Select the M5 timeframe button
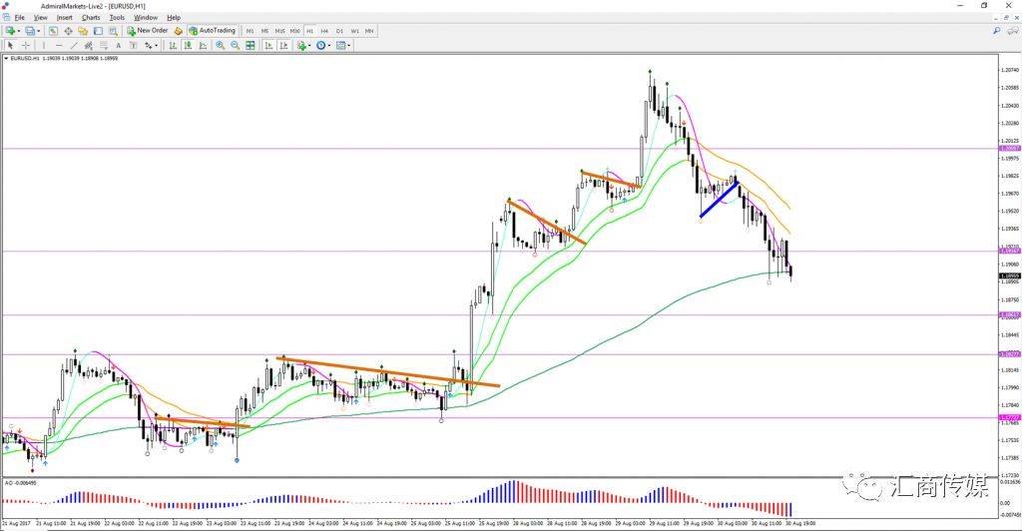 pyautogui.click(x=264, y=31)
